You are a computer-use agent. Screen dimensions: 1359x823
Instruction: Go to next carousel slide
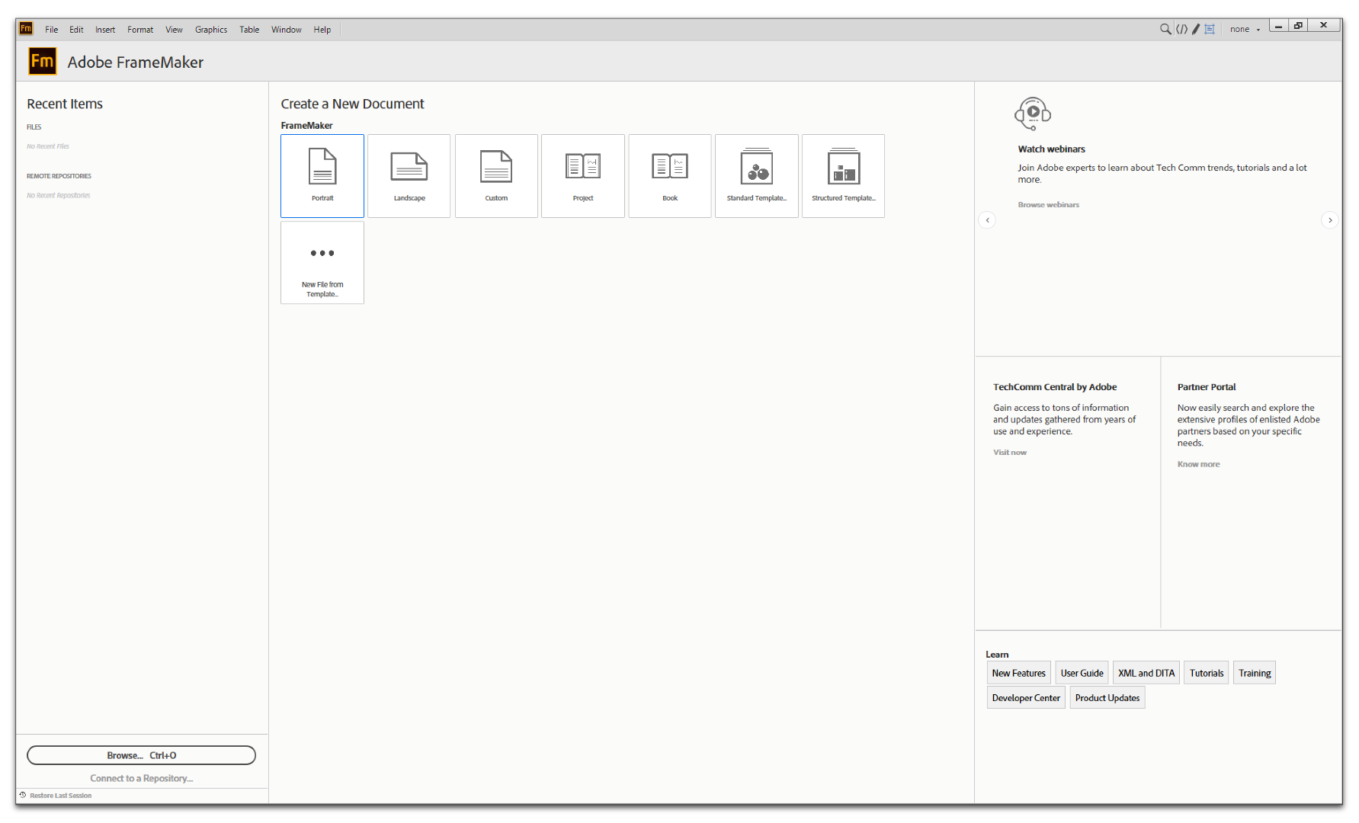point(1330,220)
